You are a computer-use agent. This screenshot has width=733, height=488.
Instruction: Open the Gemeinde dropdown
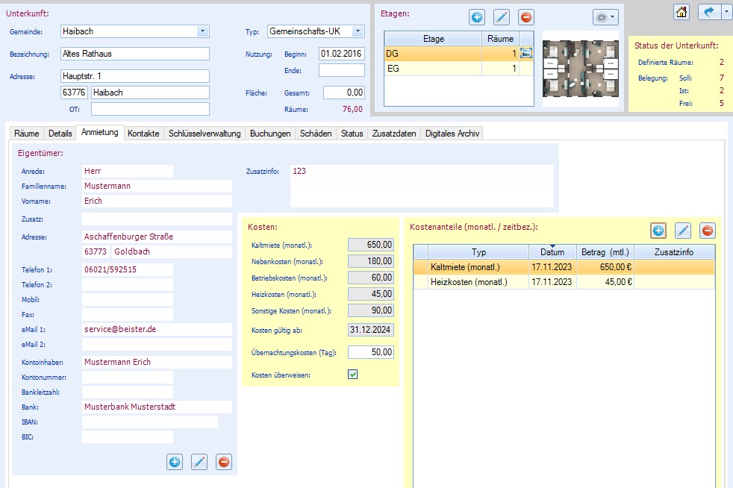pyautogui.click(x=202, y=31)
